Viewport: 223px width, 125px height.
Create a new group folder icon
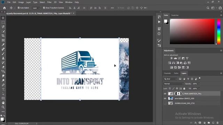pyautogui.click(x=209, y=123)
